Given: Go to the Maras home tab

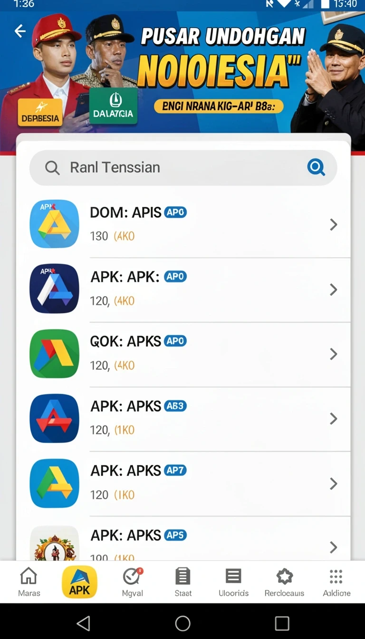Looking at the screenshot, I should [29, 582].
